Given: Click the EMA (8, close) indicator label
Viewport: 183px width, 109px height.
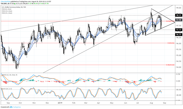Looking at the screenshot, I should [6, 9].
